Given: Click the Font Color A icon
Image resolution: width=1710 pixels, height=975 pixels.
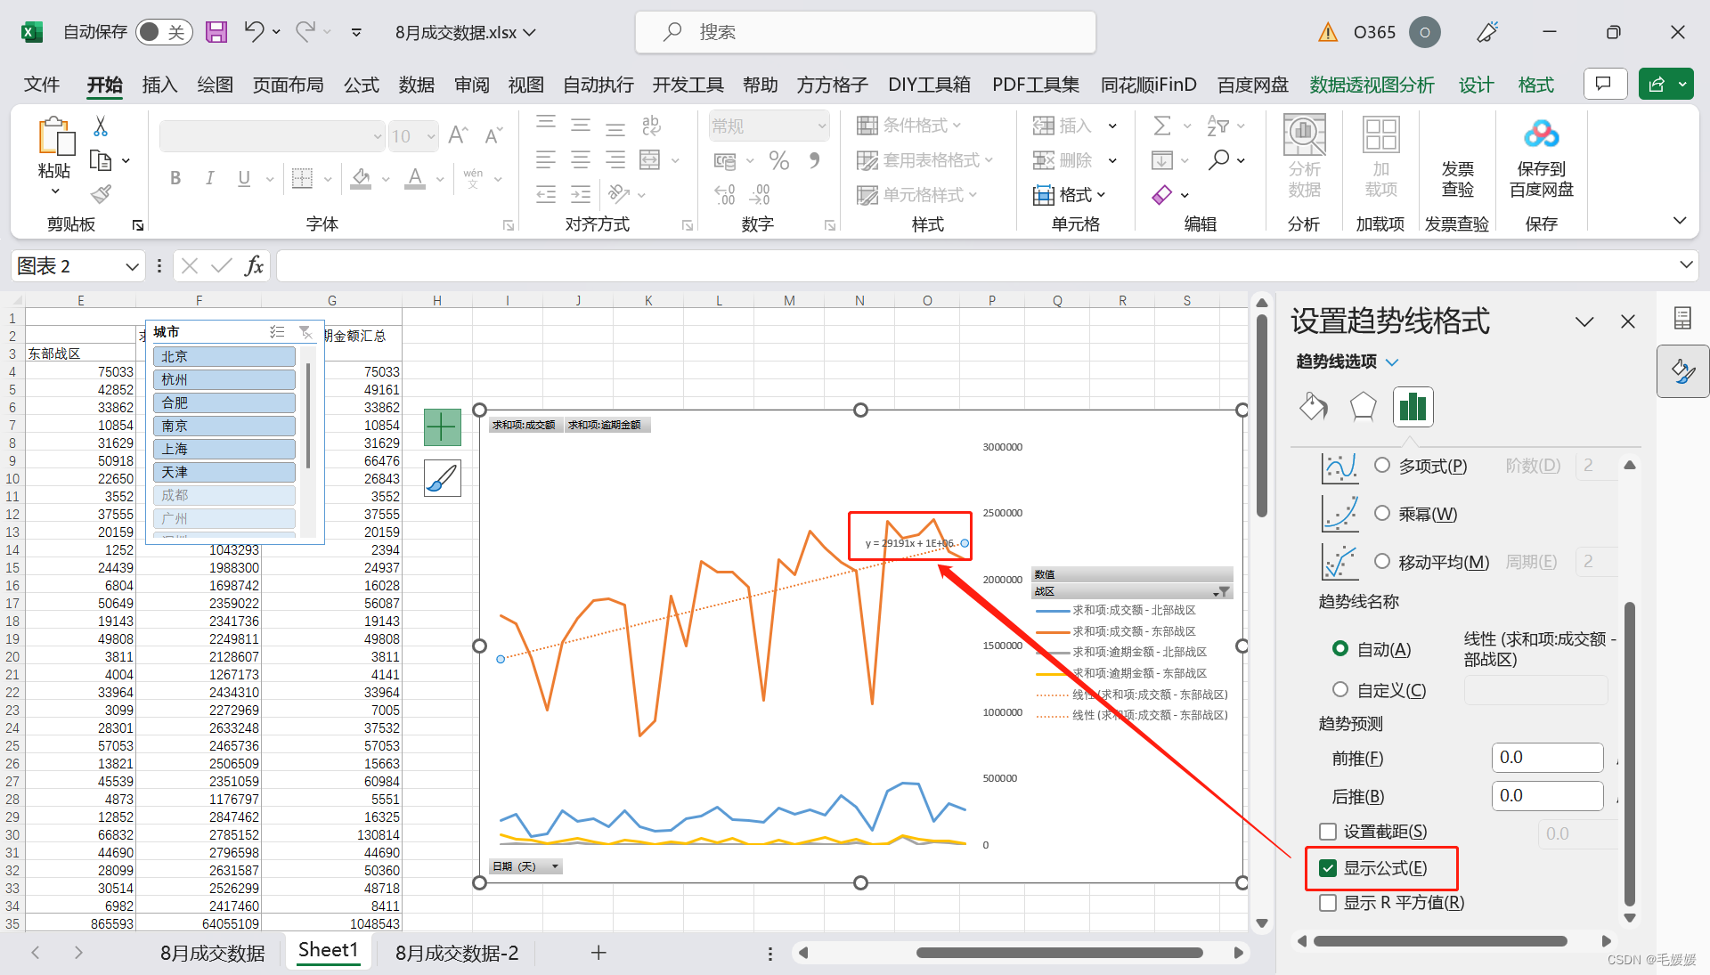Looking at the screenshot, I should pyautogui.click(x=415, y=178).
